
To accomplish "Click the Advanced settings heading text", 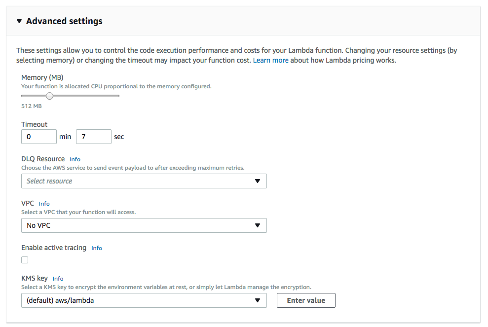I will point(64,21).
